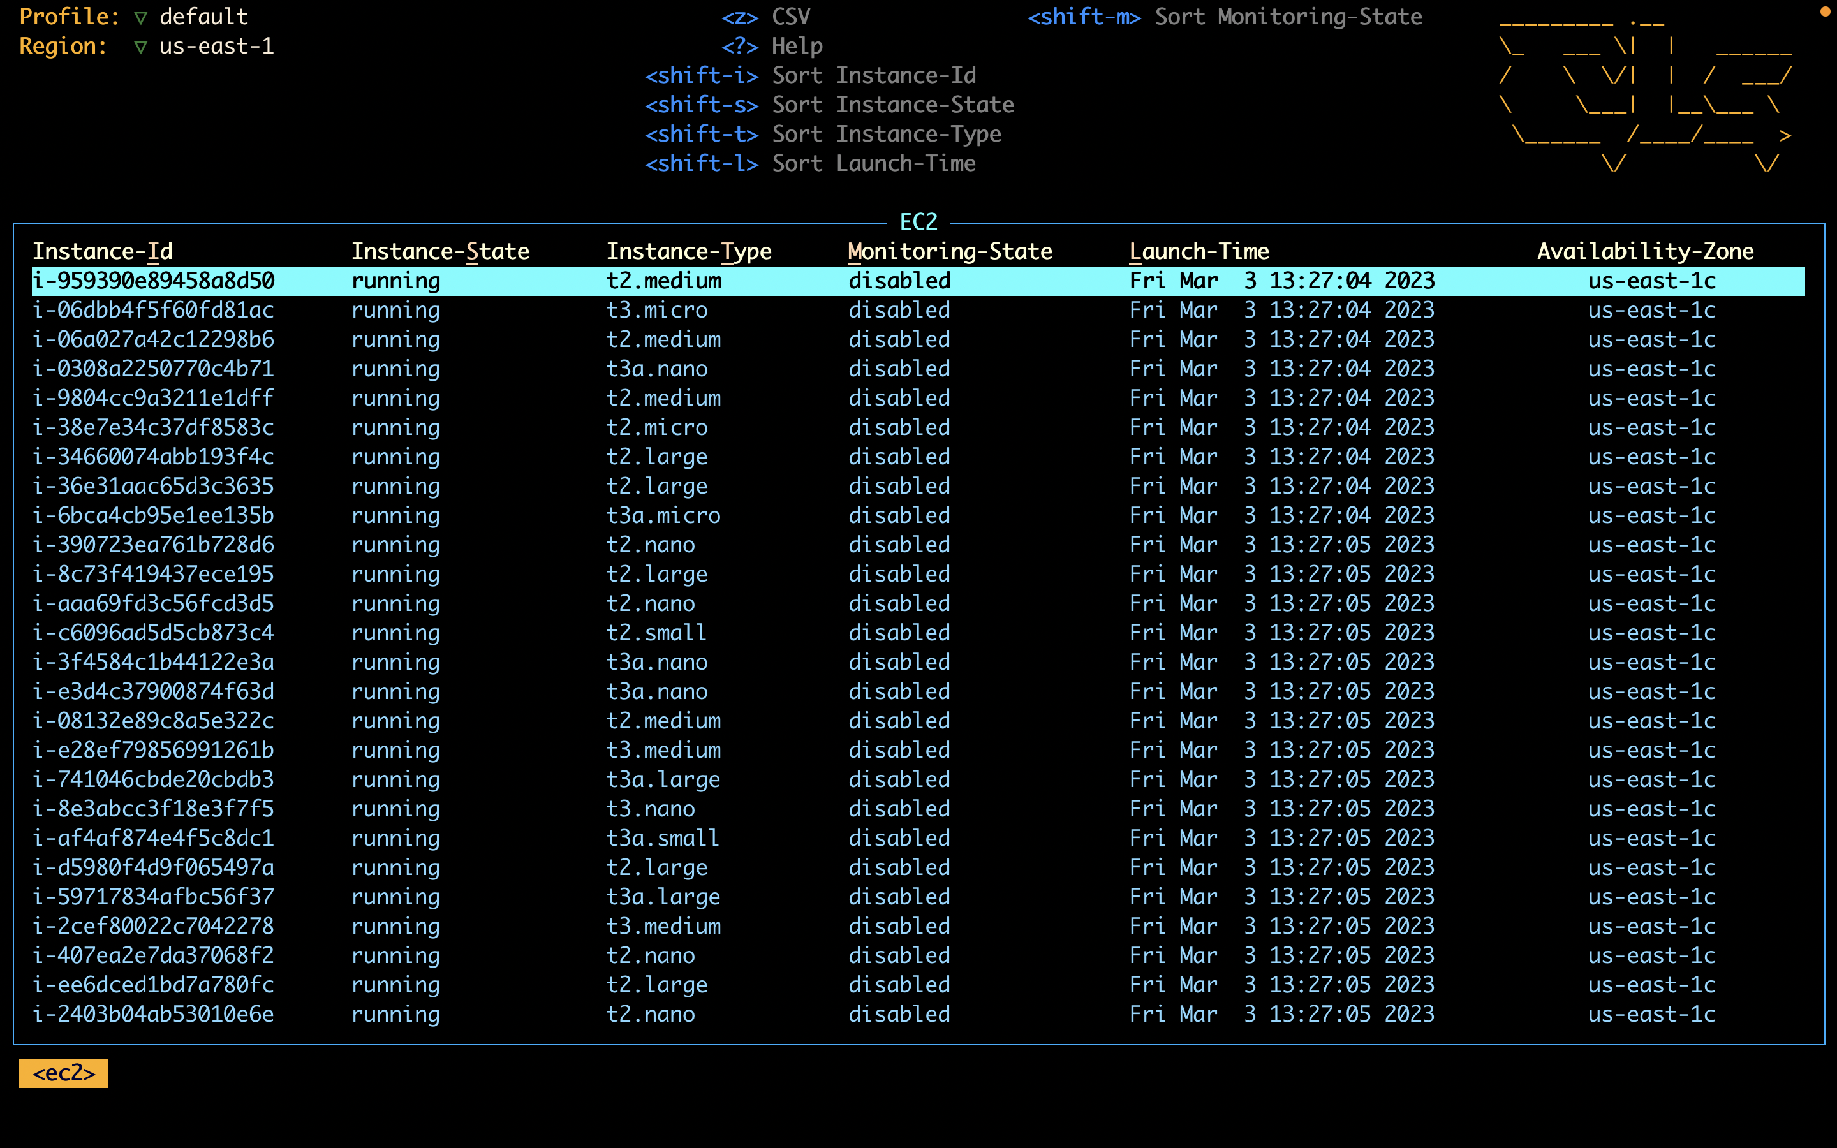
Task: Click <shift-m> Sort Monitoring-State shortcut
Action: (1225, 17)
